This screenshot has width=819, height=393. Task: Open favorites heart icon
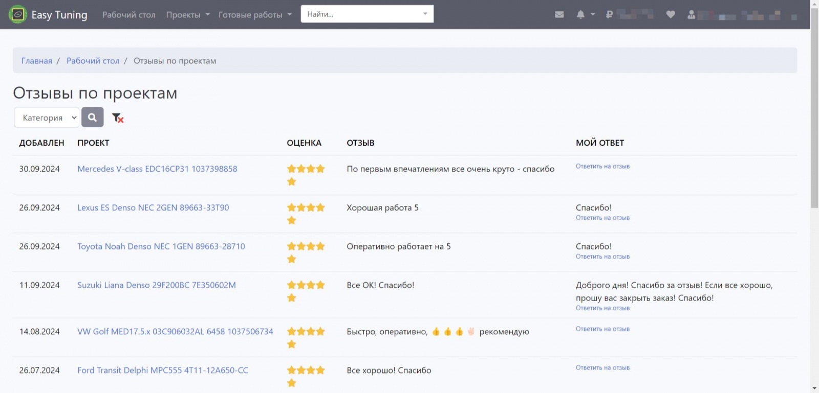pos(671,14)
